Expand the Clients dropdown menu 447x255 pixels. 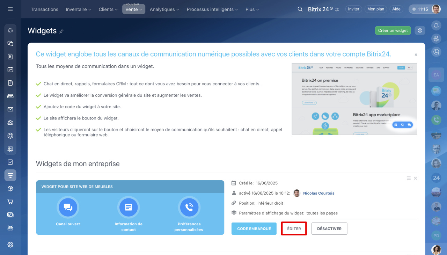tap(108, 9)
